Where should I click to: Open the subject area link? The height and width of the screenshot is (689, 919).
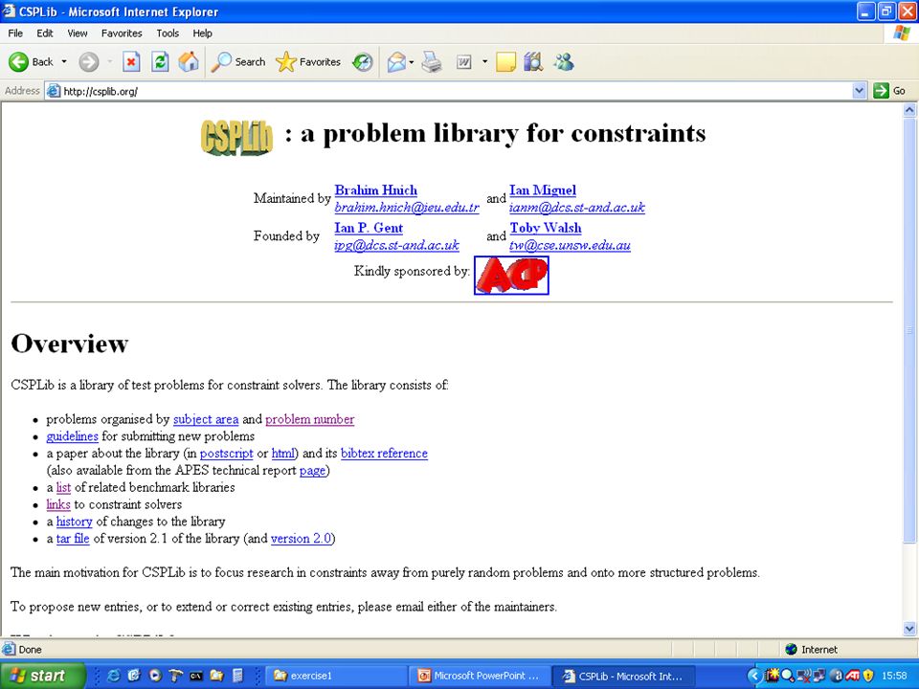pyautogui.click(x=206, y=419)
